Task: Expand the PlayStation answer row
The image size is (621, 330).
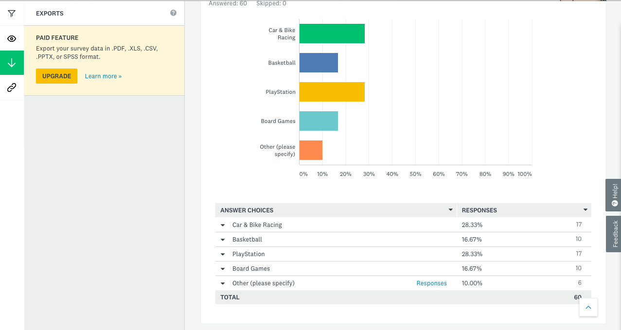Action: click(x=223, y=254)
